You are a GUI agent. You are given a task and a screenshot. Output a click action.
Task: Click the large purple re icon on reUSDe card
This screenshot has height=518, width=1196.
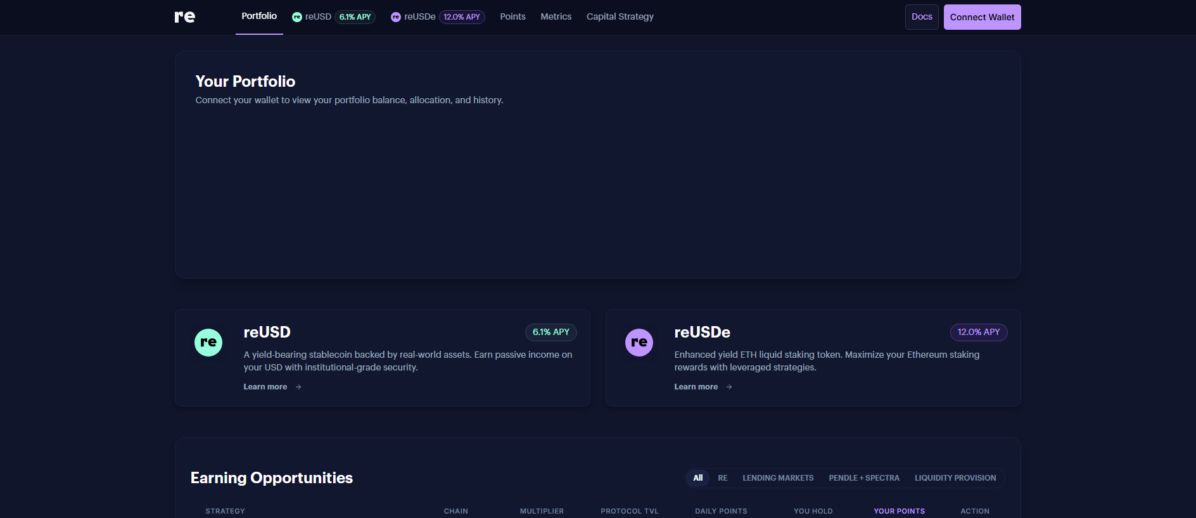click(639, 343)
